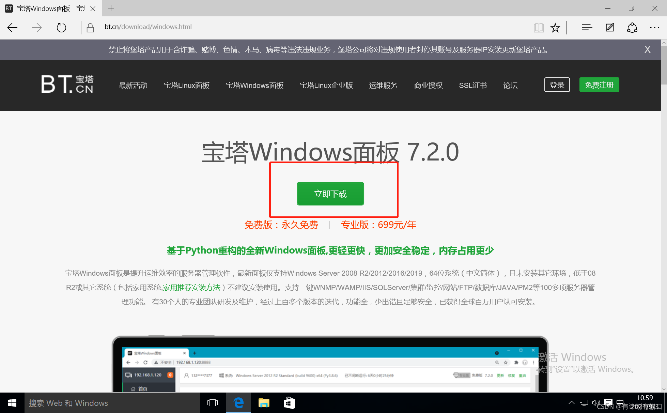The width and height of the screenshot is (667, 413).
Task: Click the network tray icon
Action: point(584,403)
